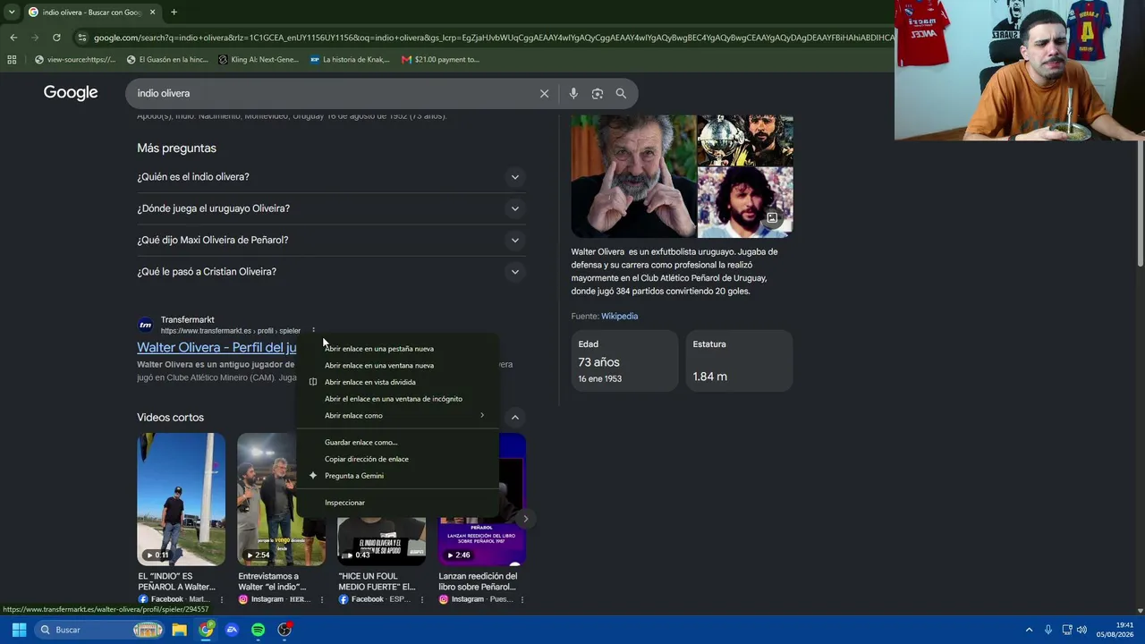Open options for 'Entrevistamos a Walter' video
The width and height of the screenshot is (1145, 644).
click(322, 599)
